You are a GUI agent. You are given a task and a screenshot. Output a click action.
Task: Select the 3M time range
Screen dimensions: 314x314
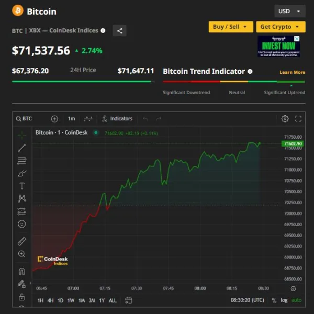92,300
